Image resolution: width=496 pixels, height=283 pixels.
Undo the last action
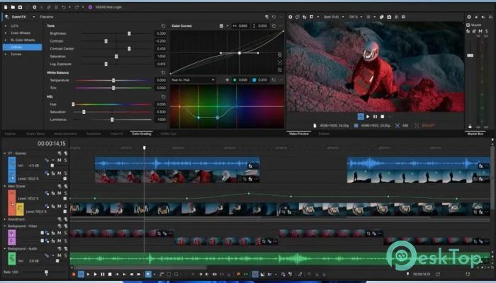[x=63, y=7]
